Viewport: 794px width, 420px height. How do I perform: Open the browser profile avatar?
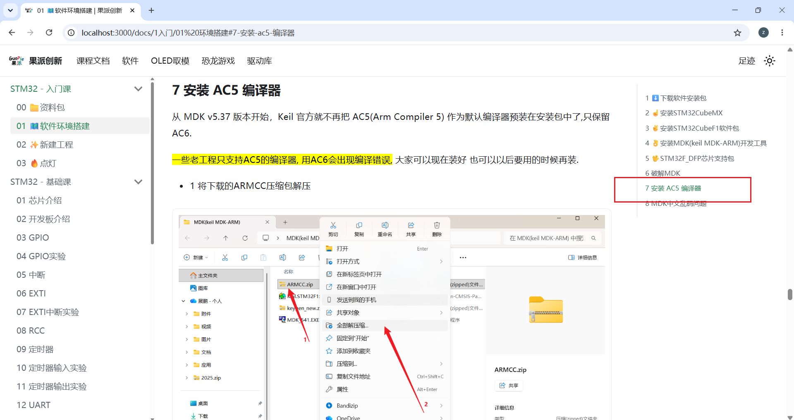(763, 33)
